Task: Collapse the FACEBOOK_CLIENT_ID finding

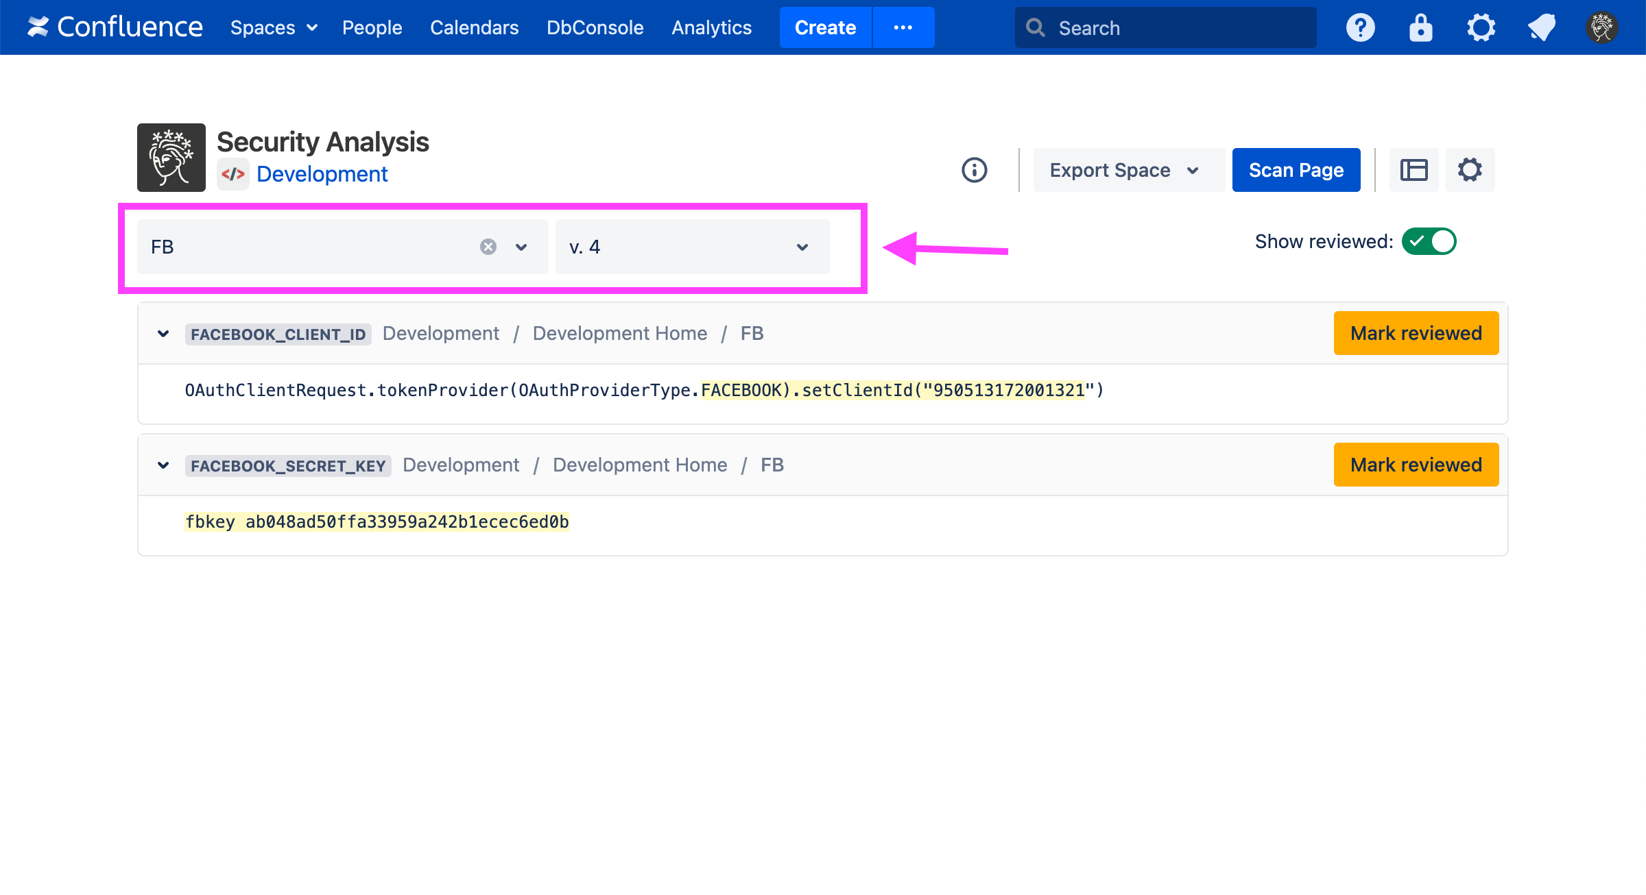Action: click(163, 334)
